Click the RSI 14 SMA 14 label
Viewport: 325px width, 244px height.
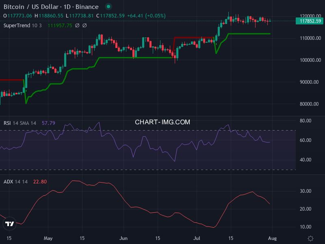(x=20, y=123)
